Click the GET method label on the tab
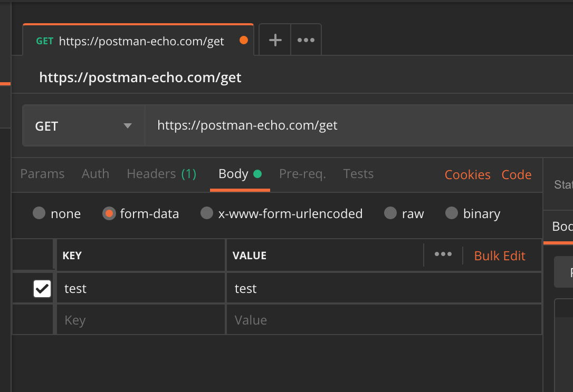This screenshot has height=392, width=573. pos(44,41)
